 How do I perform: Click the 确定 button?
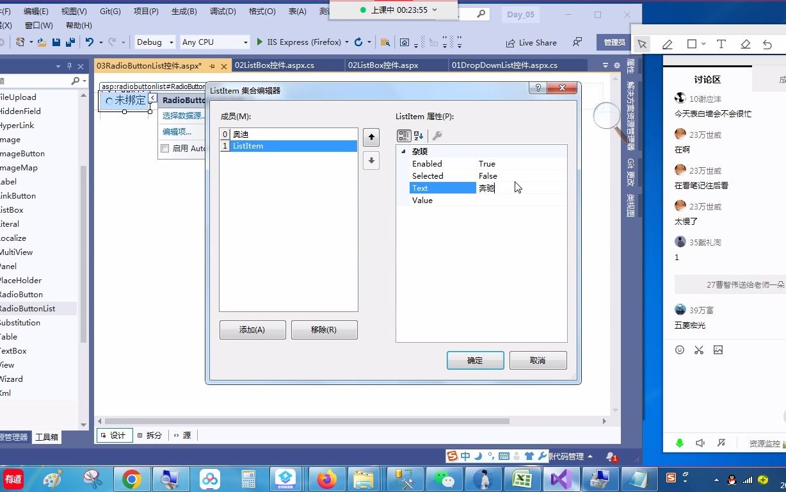tap(475, 360)
